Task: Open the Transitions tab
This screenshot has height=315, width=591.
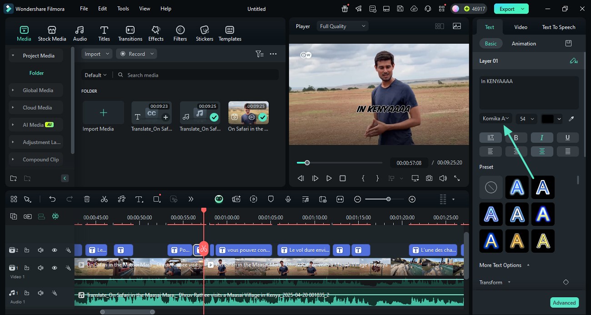Action: (130, 34)
